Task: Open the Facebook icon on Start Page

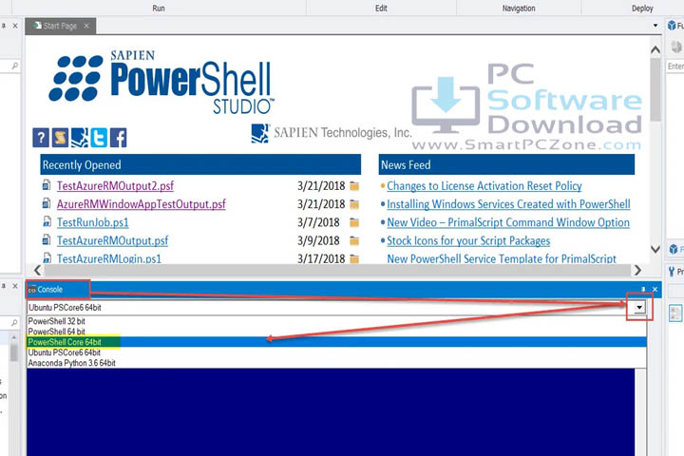Action: point(118,138)
